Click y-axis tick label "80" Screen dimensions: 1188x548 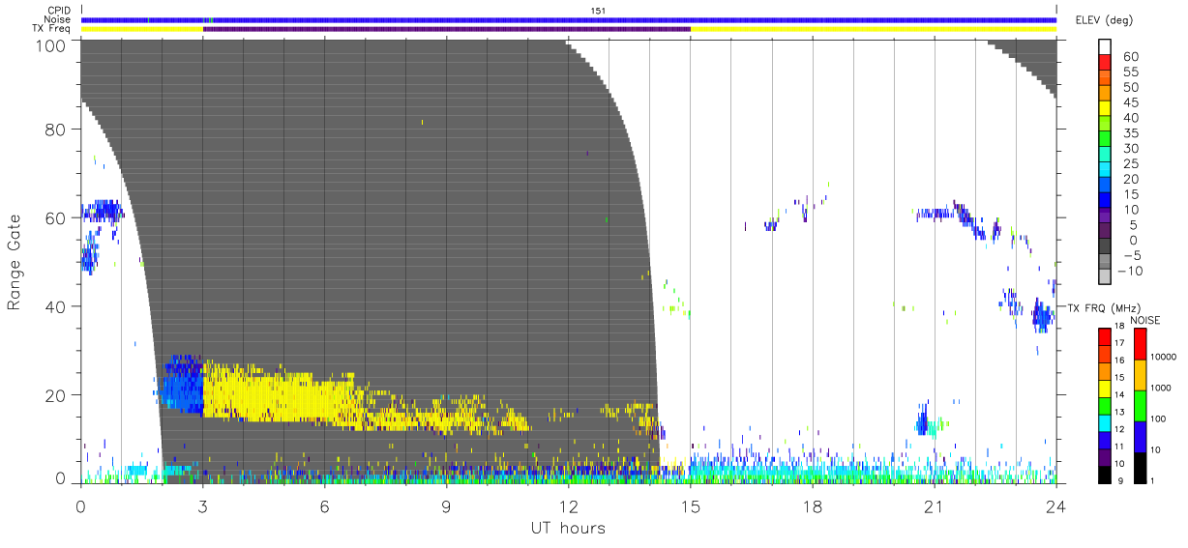pos(57,129)
